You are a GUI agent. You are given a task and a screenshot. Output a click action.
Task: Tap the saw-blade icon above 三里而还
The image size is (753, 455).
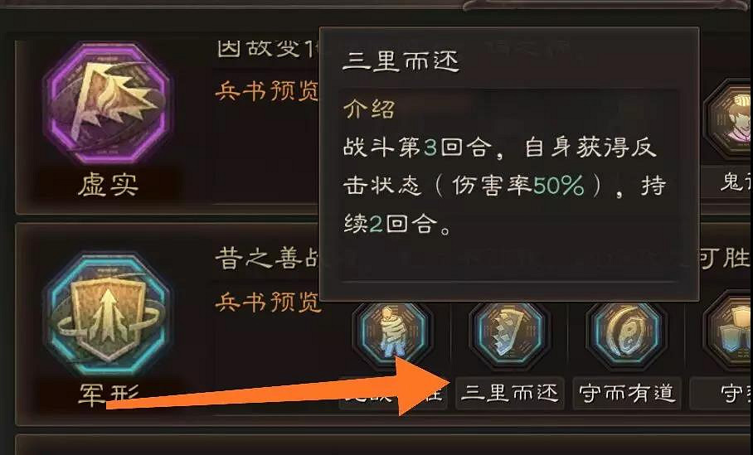tap(509, 332)
